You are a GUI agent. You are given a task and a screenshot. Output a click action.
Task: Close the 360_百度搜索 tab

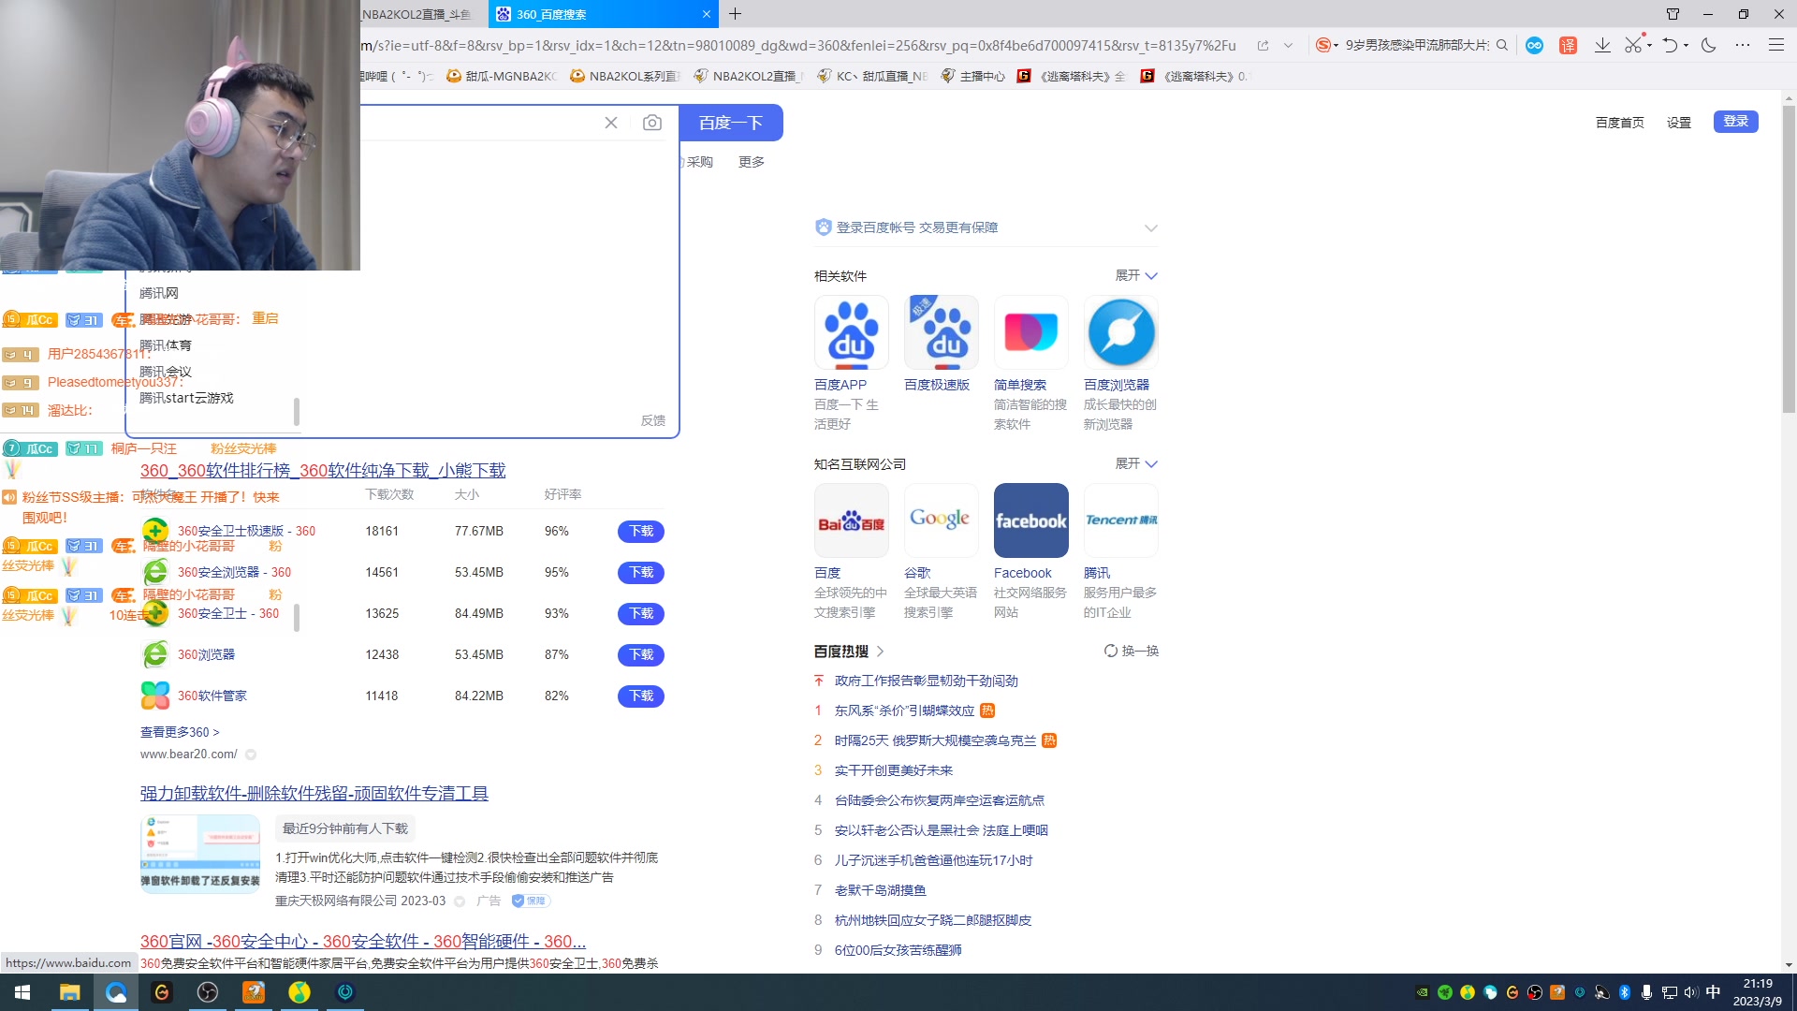(707, 14)
